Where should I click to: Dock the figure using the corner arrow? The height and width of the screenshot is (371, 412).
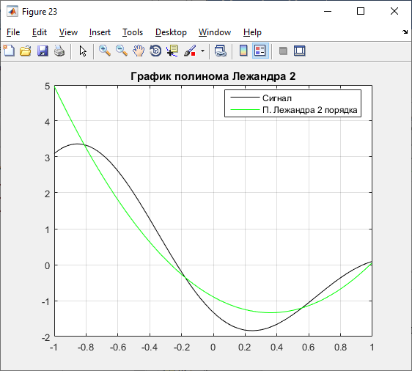[x=405, y=32]
